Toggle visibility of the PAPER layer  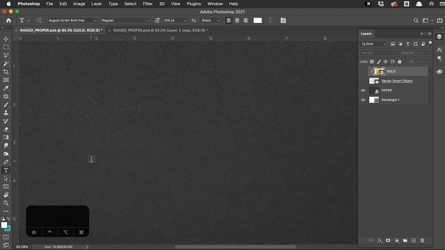pos(363,90)
